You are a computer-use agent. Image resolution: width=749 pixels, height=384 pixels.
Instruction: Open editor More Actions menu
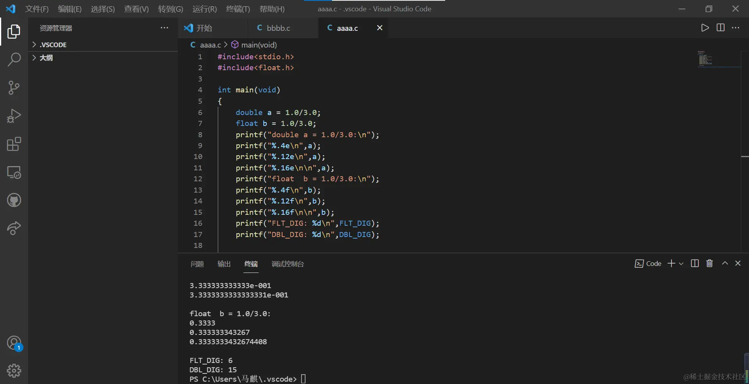point(736,28)
